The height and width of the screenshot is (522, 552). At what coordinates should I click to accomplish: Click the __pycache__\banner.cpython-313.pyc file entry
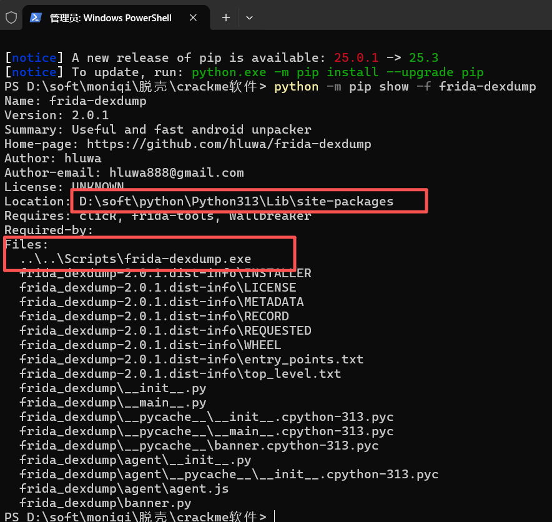[199, 446]
